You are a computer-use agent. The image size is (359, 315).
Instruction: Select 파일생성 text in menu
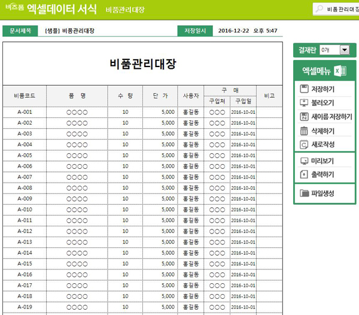click(323, 193)
